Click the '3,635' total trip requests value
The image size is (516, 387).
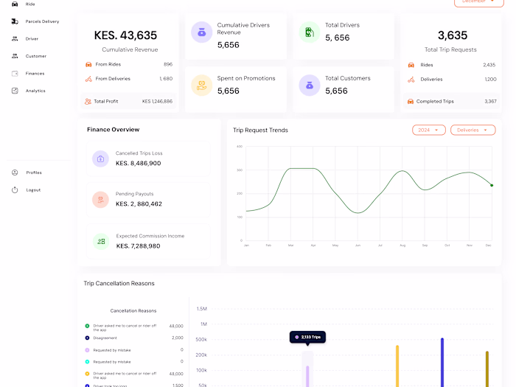tap(453, 35)
